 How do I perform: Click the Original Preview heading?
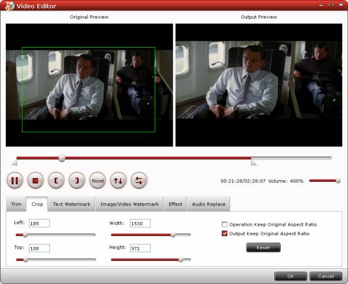pos(89,17)
